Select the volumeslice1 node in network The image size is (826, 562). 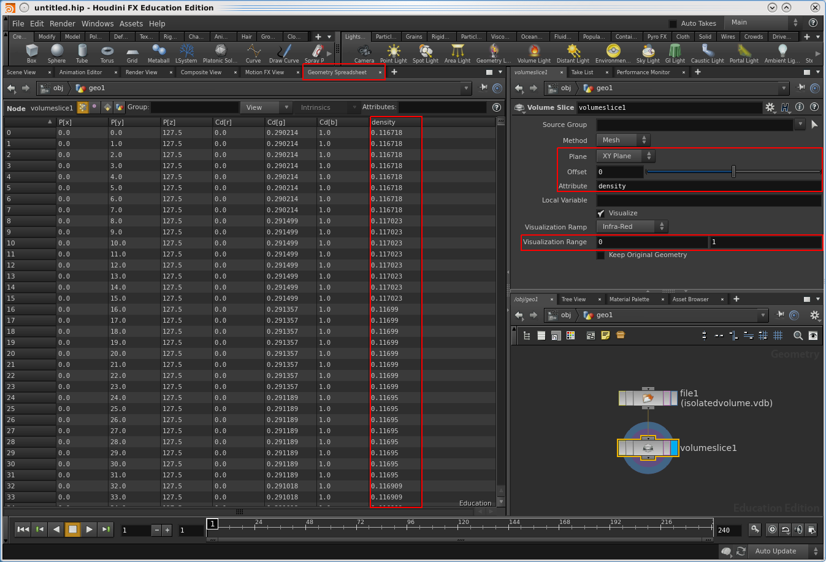click(x=648, y=448)
